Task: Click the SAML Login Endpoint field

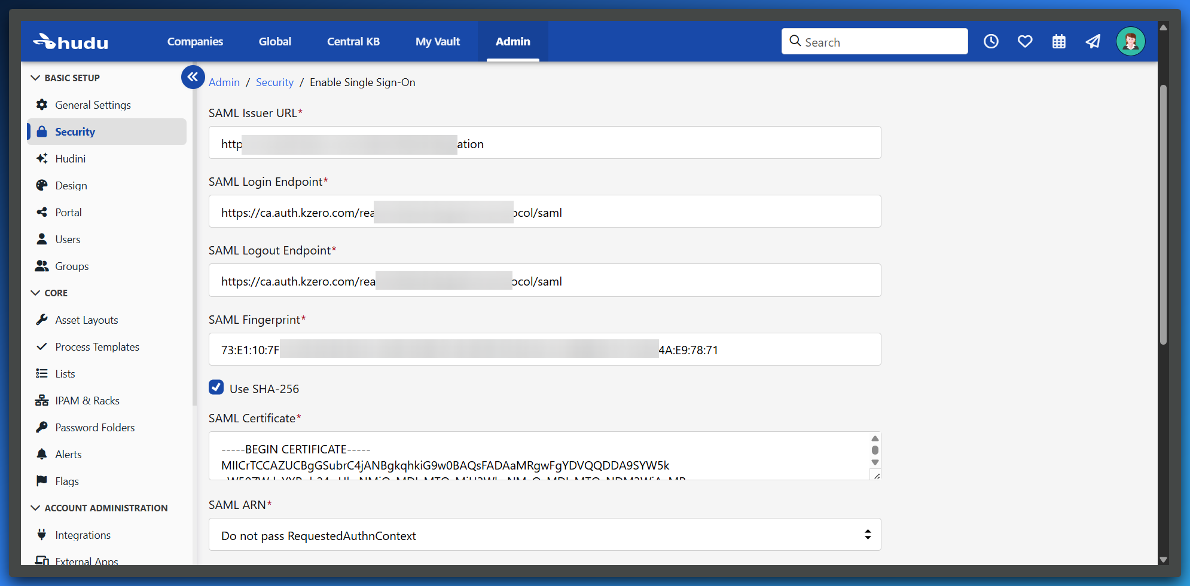Action: [x=545, y=211]
